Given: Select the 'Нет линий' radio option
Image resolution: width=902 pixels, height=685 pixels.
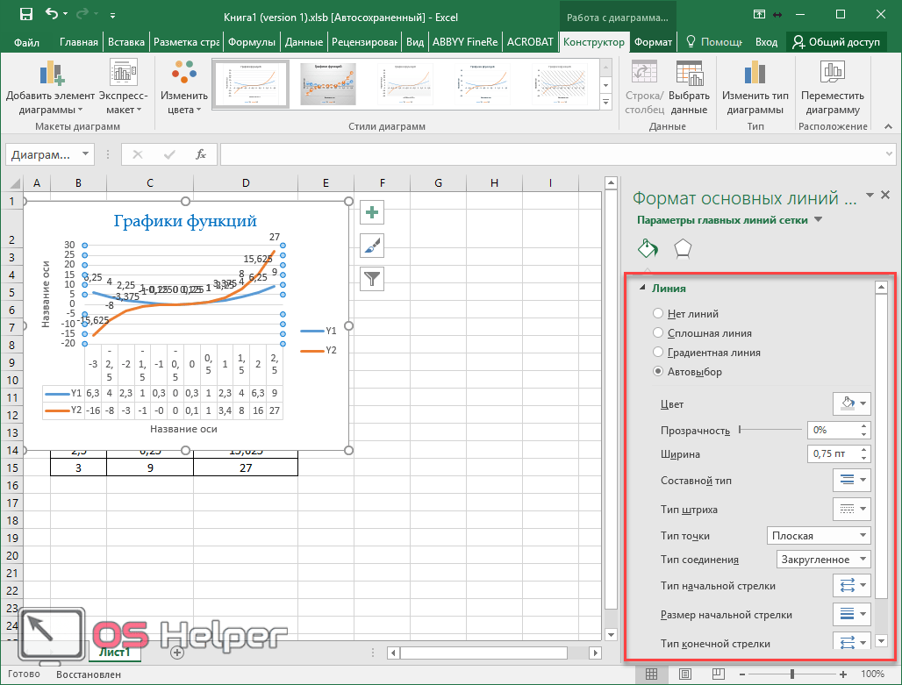Looking at the screenshot, I should coord(658,314).
